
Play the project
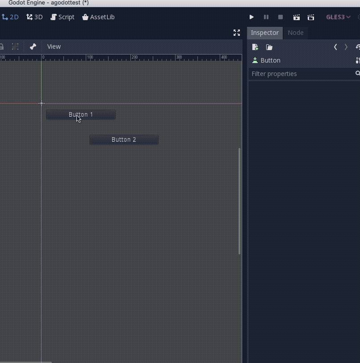[x=251, y=17]
